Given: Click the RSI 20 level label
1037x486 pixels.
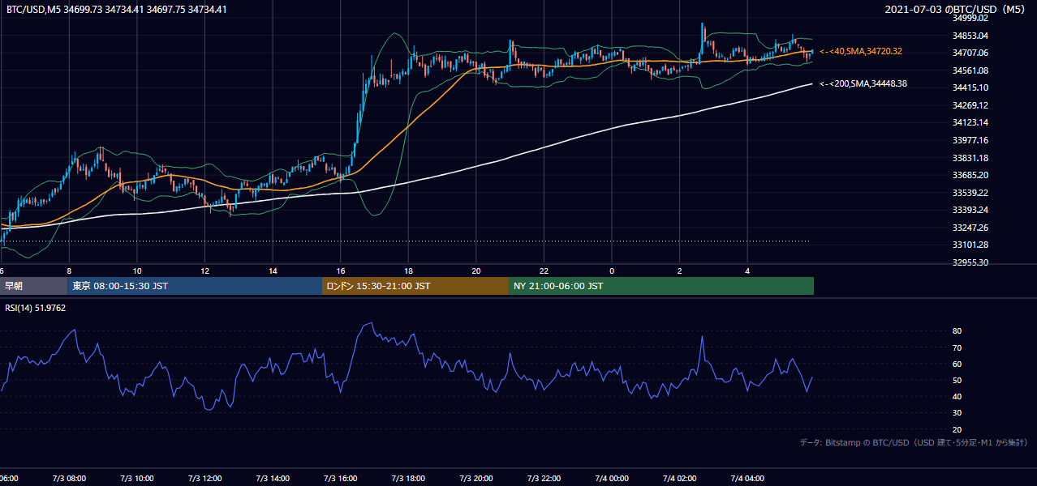Looking at the screenshot, I should click(957, 429).
